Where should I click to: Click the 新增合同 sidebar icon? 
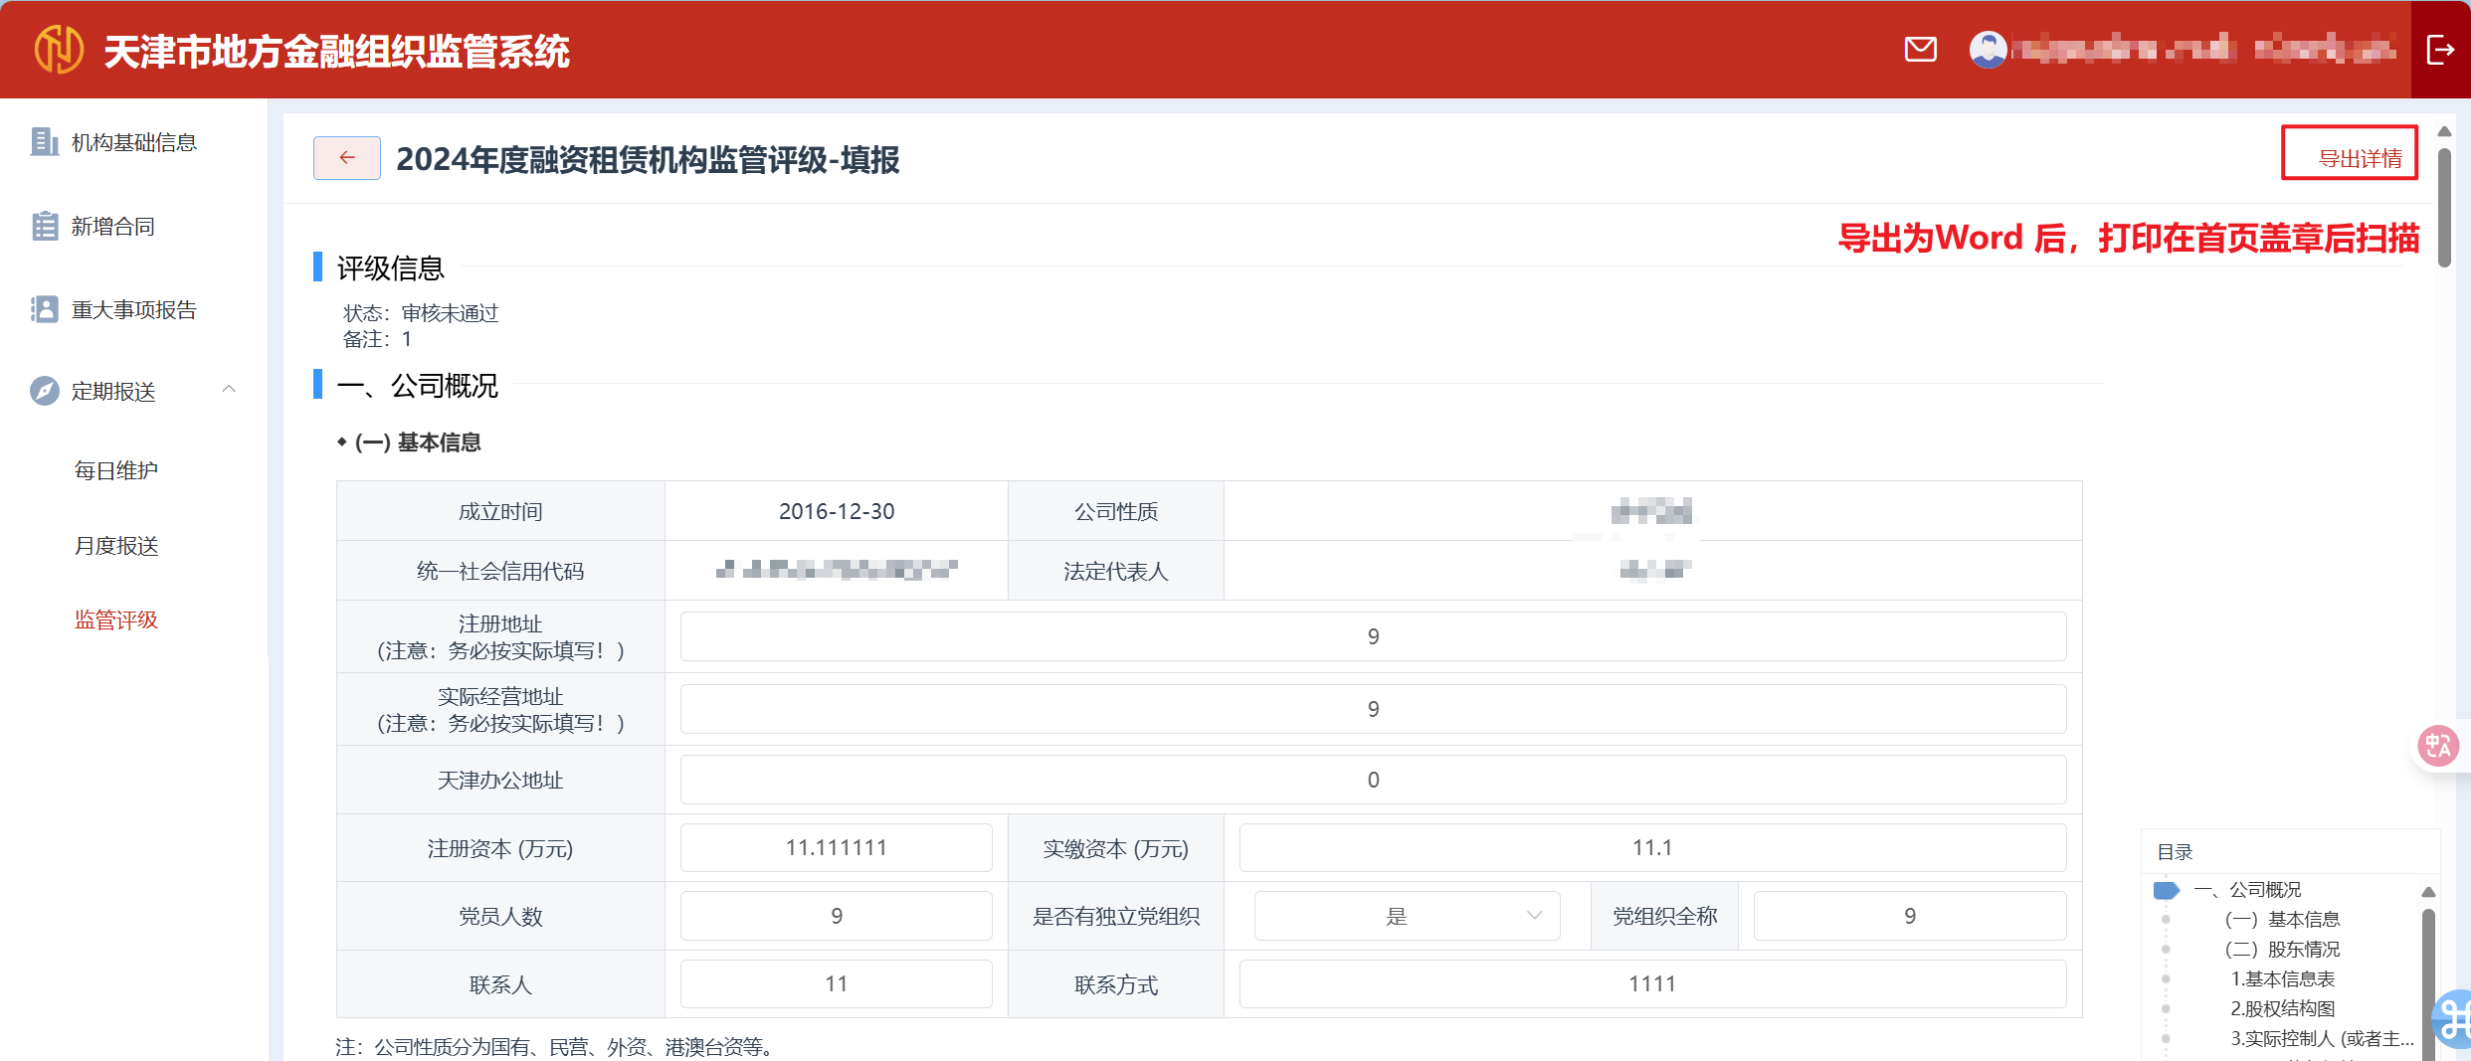click(45, 227)
